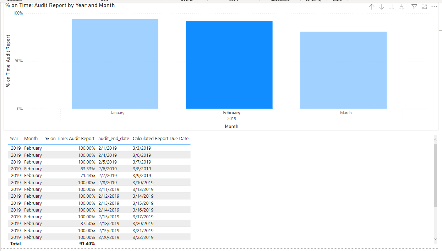Sort table by Year column header

pyautogui.click(x=14, y=139)
